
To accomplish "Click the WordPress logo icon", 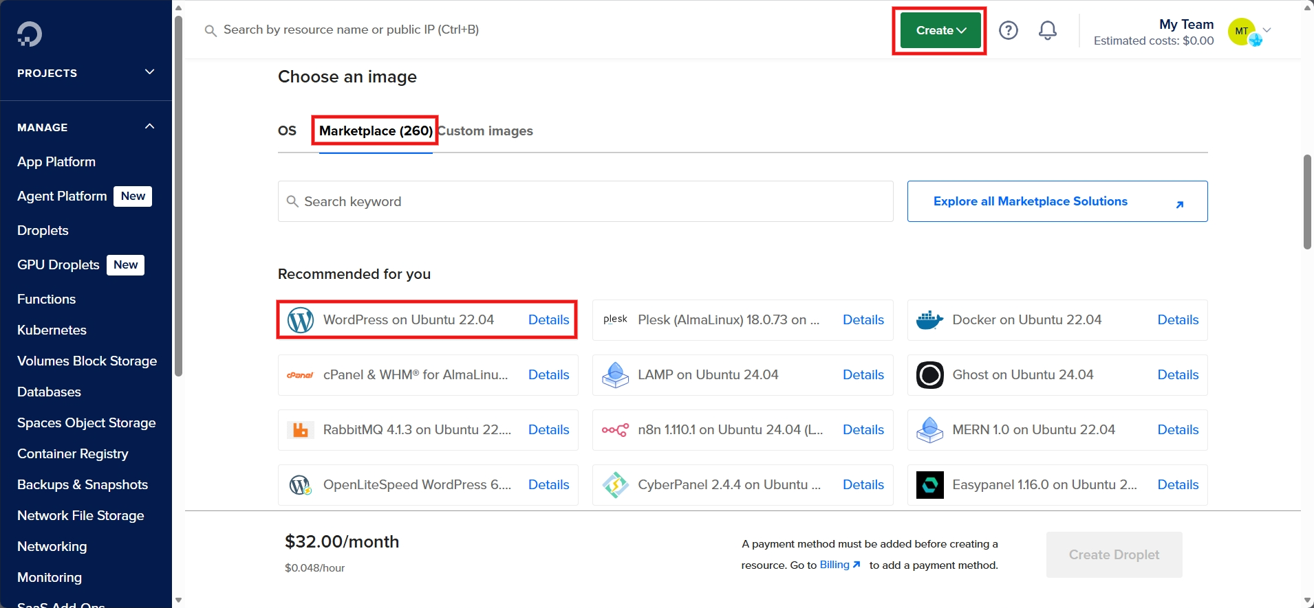I will tap(301, 320).
